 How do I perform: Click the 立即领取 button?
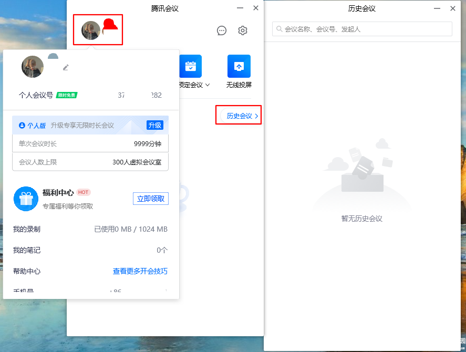151,199
